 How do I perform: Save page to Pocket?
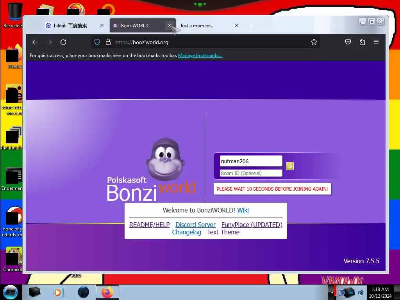pos(348,42)
